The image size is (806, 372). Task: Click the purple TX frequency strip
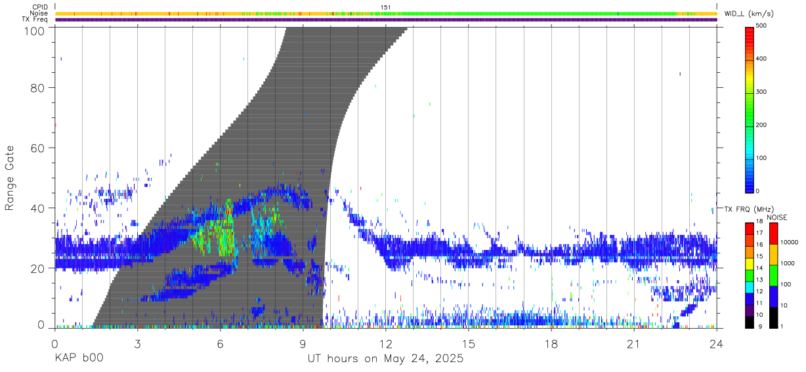coord(386,20)
